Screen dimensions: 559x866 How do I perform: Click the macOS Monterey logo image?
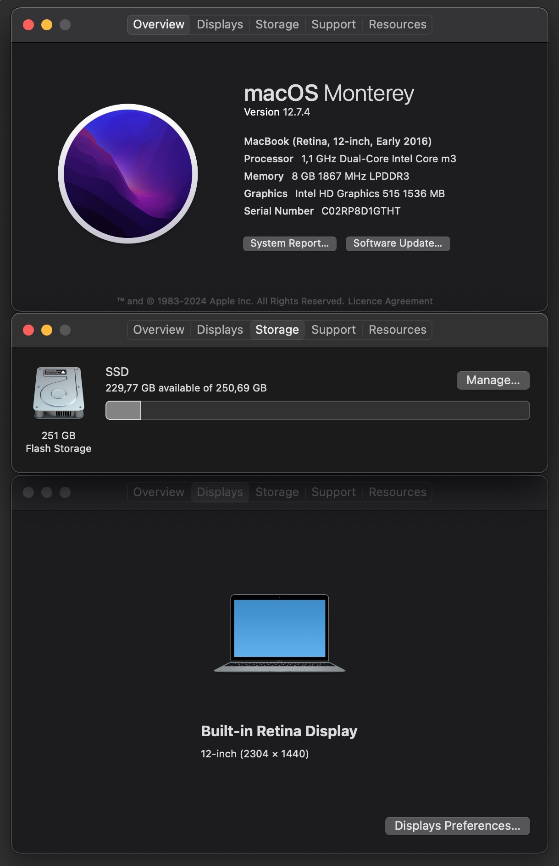128,174
